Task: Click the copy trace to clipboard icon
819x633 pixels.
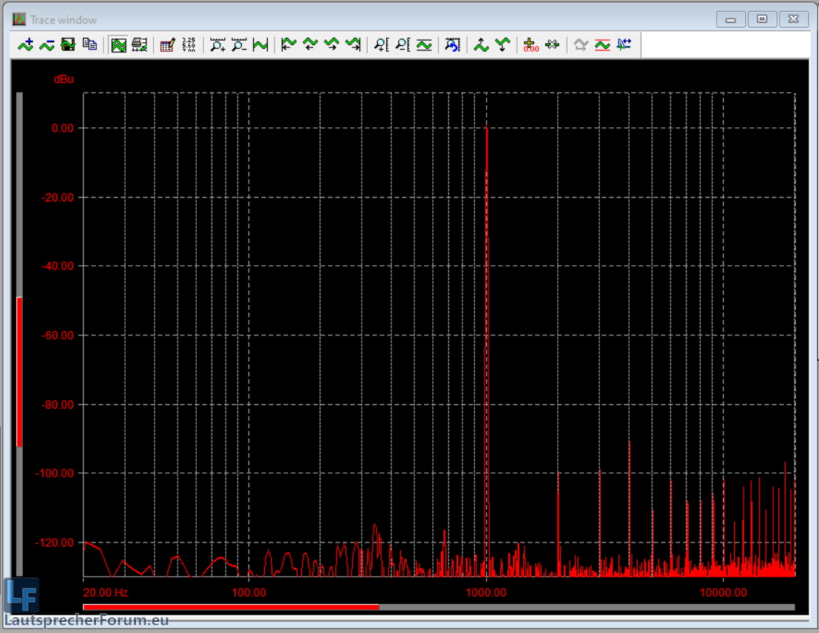Action: coord(90,45)
